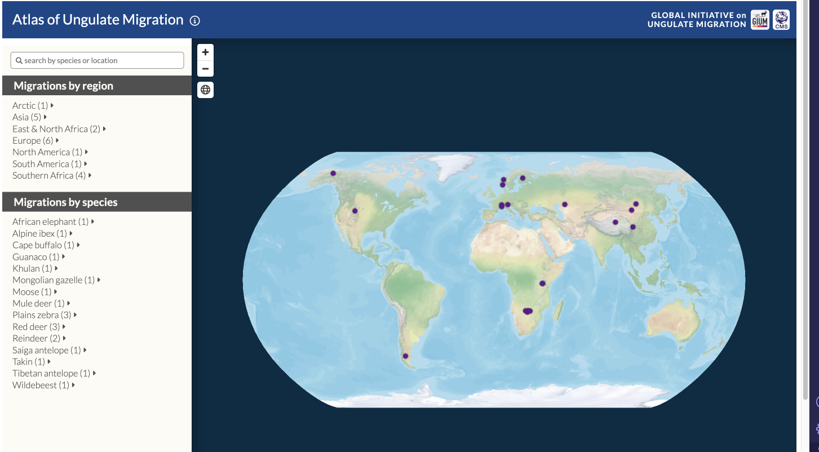Expand Mule deer (1) species
819x452 pixels.
click(41, 303)
